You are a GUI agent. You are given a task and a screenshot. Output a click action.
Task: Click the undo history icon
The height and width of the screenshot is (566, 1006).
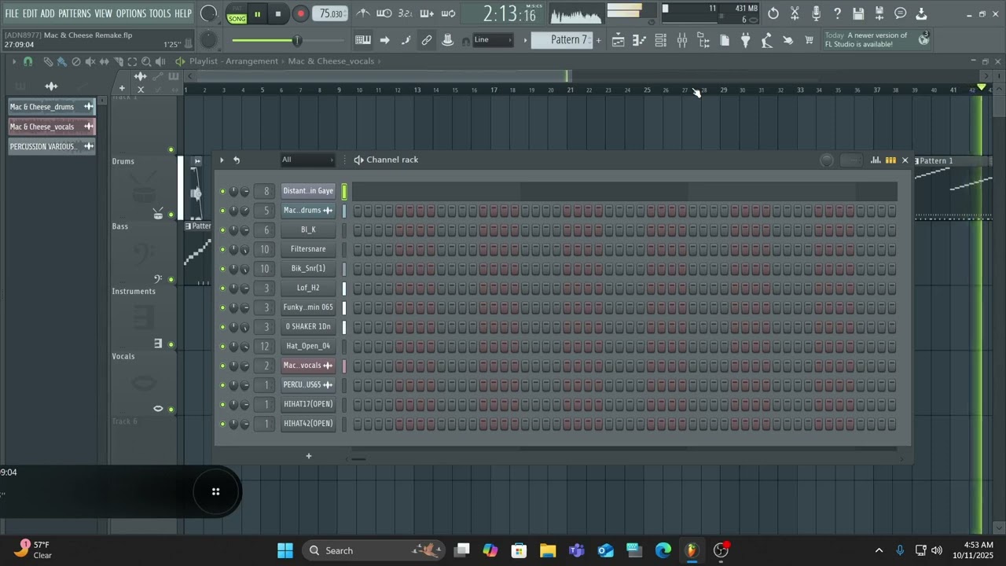pyautogui.click(x=773, y=13)
